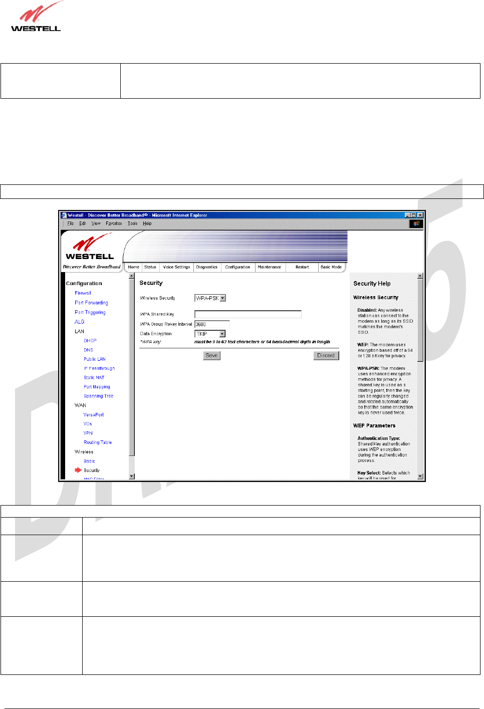This screenshot has width=484, height=709.
Task: Open the Routing Table link
Action: [98, 442]
